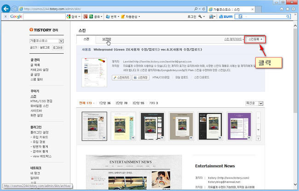
Task: Click the TISTORY 관리 logo
Action: click(44, 30)
